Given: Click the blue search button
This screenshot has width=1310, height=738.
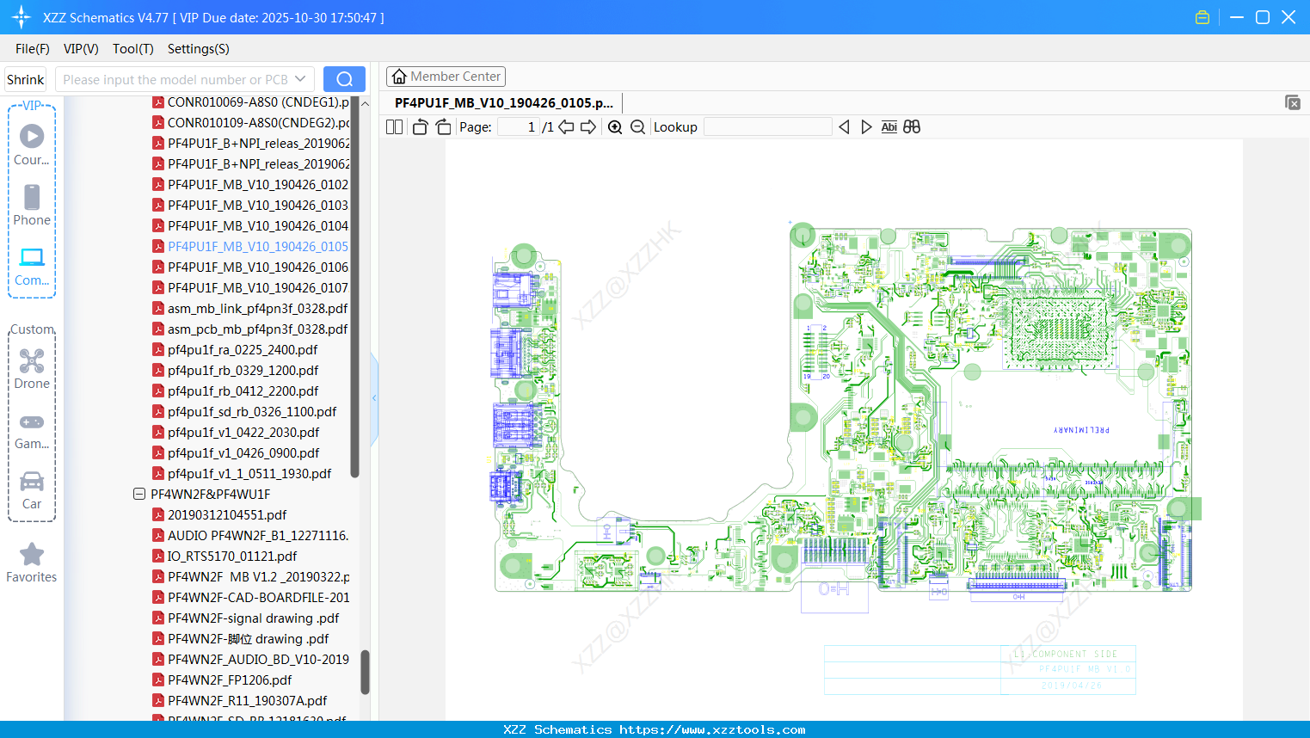Looking at the screenshot, I should point(344,79).
